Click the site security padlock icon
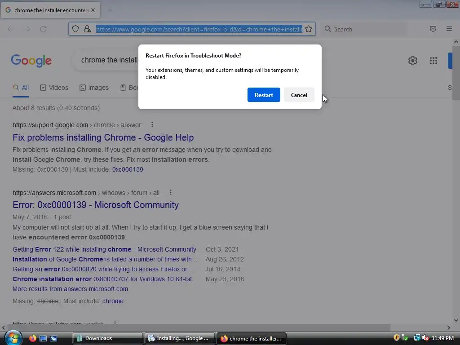This screenshot has height=345, width=460. [88, 29]
